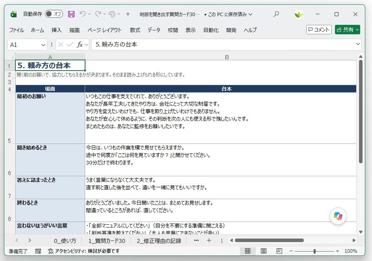The width and height of the screenshot is (372, 261).
Task: Expand the Name Box dropdown arrow
Action: [43, 45]
